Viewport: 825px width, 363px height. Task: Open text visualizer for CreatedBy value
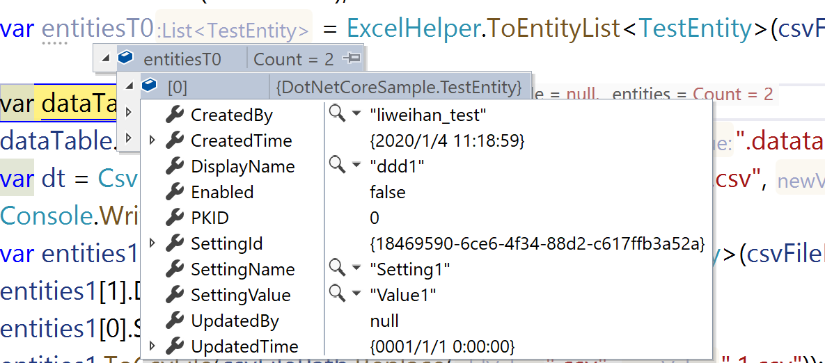[337, 114]
